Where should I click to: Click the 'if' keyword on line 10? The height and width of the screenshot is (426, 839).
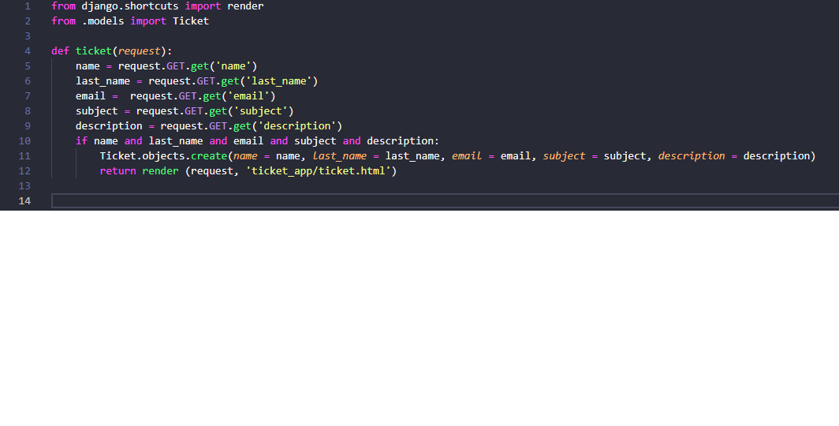click(81, 141)
